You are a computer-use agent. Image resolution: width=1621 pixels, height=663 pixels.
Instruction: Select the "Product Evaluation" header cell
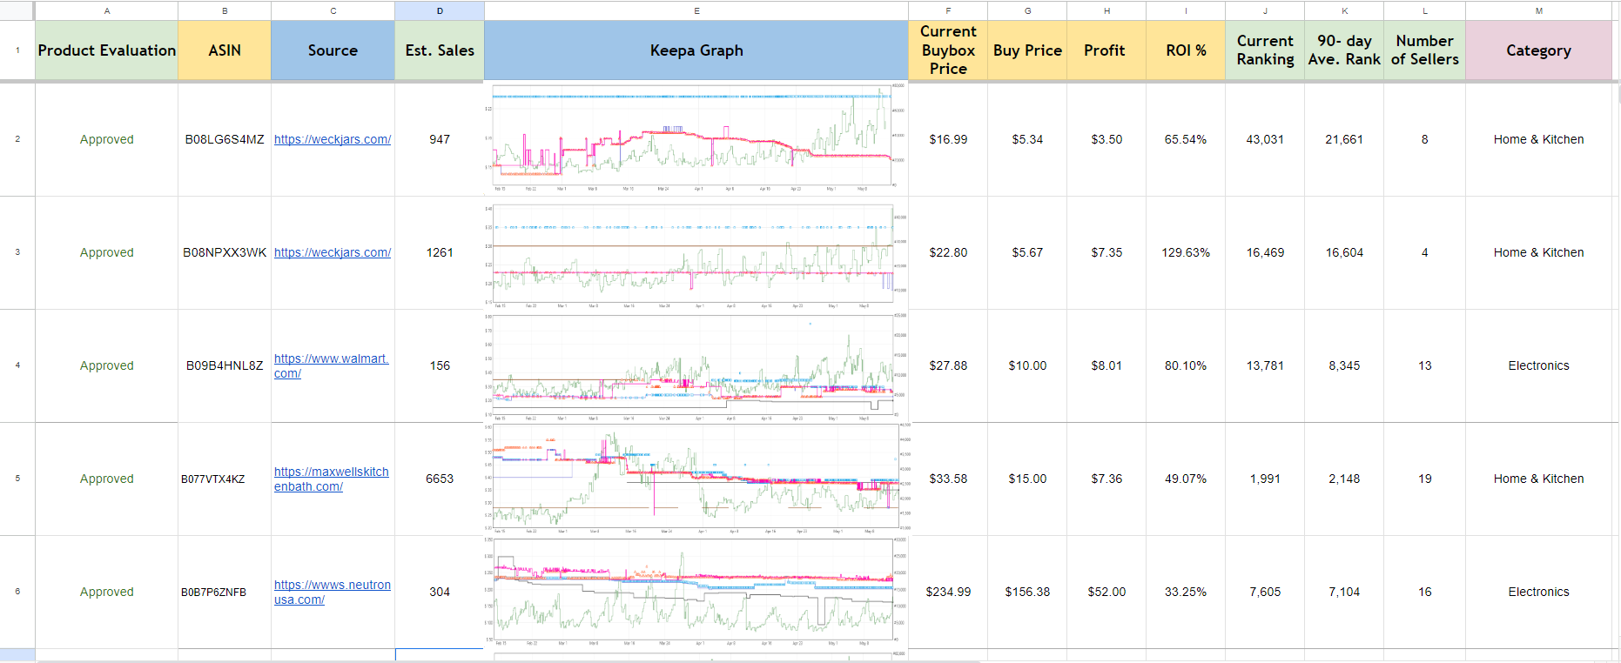[x=106, y=50]
